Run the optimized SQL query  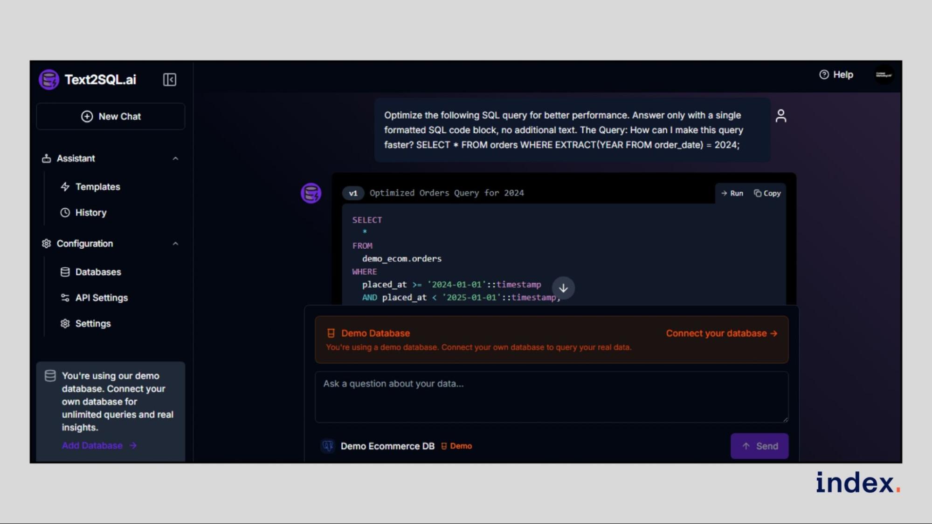(x=732, y=193)
